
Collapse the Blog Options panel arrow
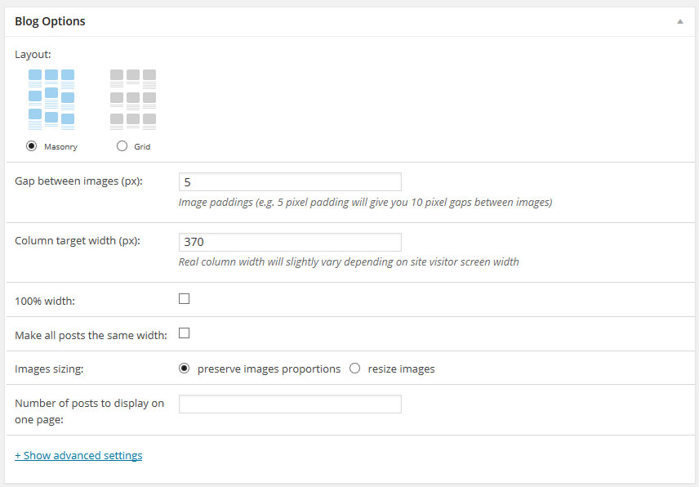pos(680,22)
